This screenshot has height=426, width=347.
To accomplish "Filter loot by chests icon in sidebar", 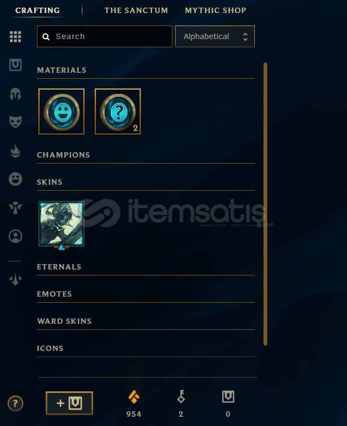I will pyautogui.click(x=15, y=65).
